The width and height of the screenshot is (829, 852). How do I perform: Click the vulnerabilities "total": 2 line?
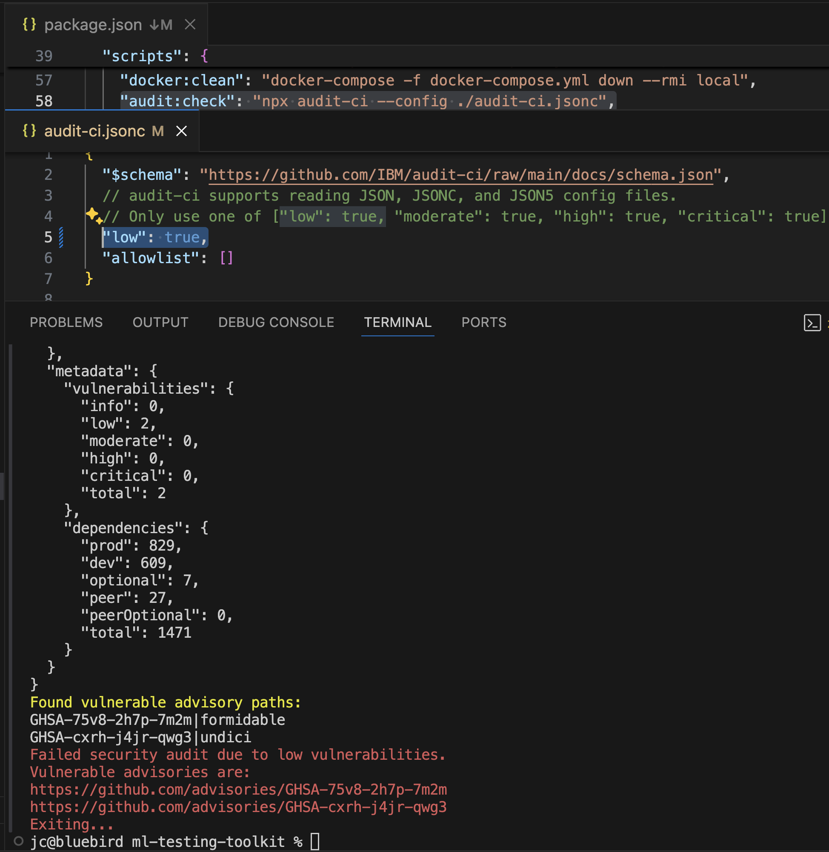(x=123, y=493)
